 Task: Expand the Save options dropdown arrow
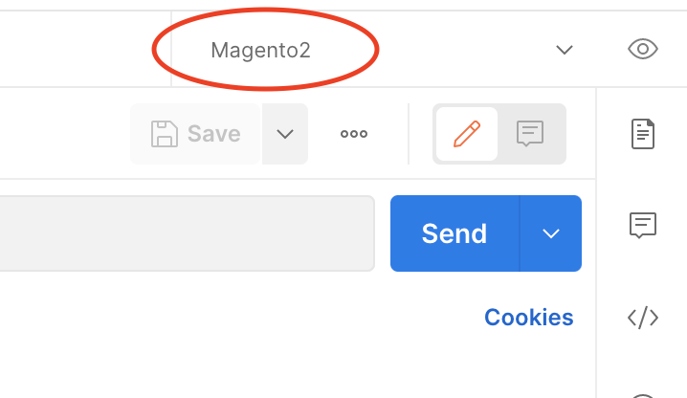click(x=285, y=134)
